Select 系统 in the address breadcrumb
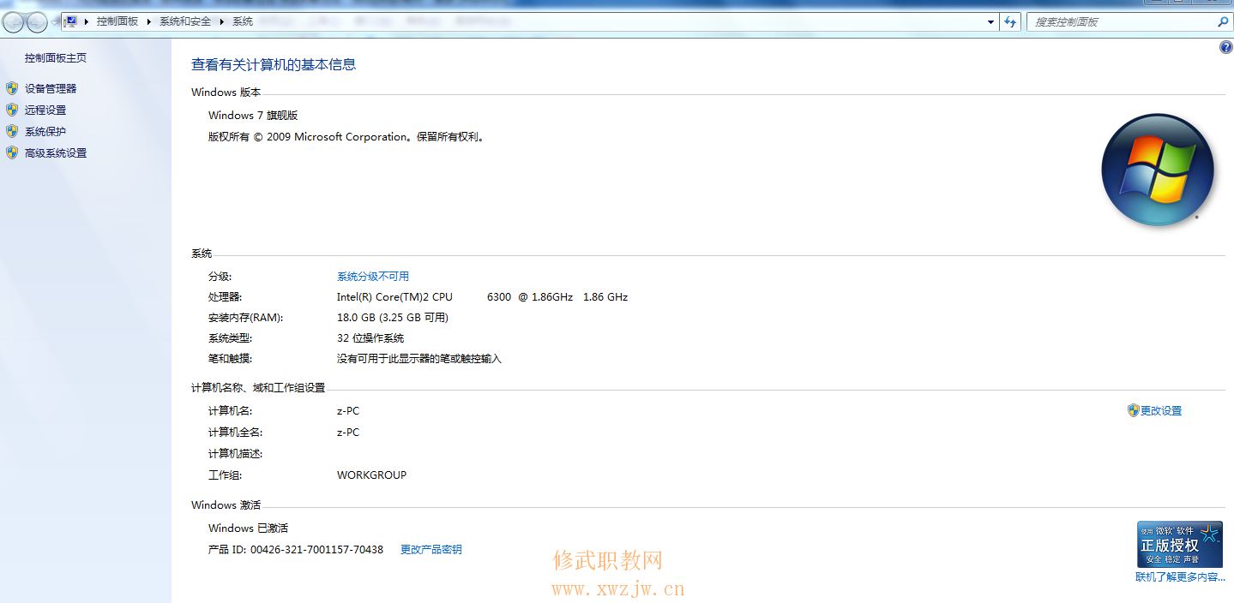This screenshot has width=1234, height=603. pyautogui.click(x=243, y=21)
